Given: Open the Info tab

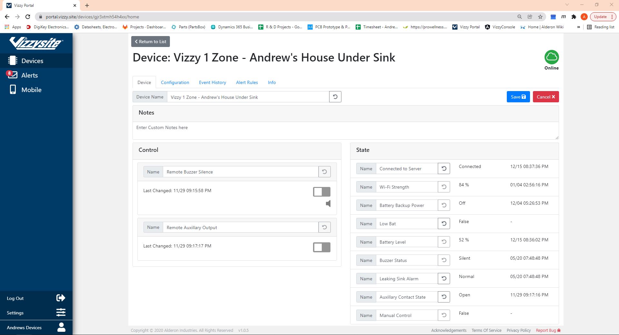Looking at the screenshot, I should [272, 82].
